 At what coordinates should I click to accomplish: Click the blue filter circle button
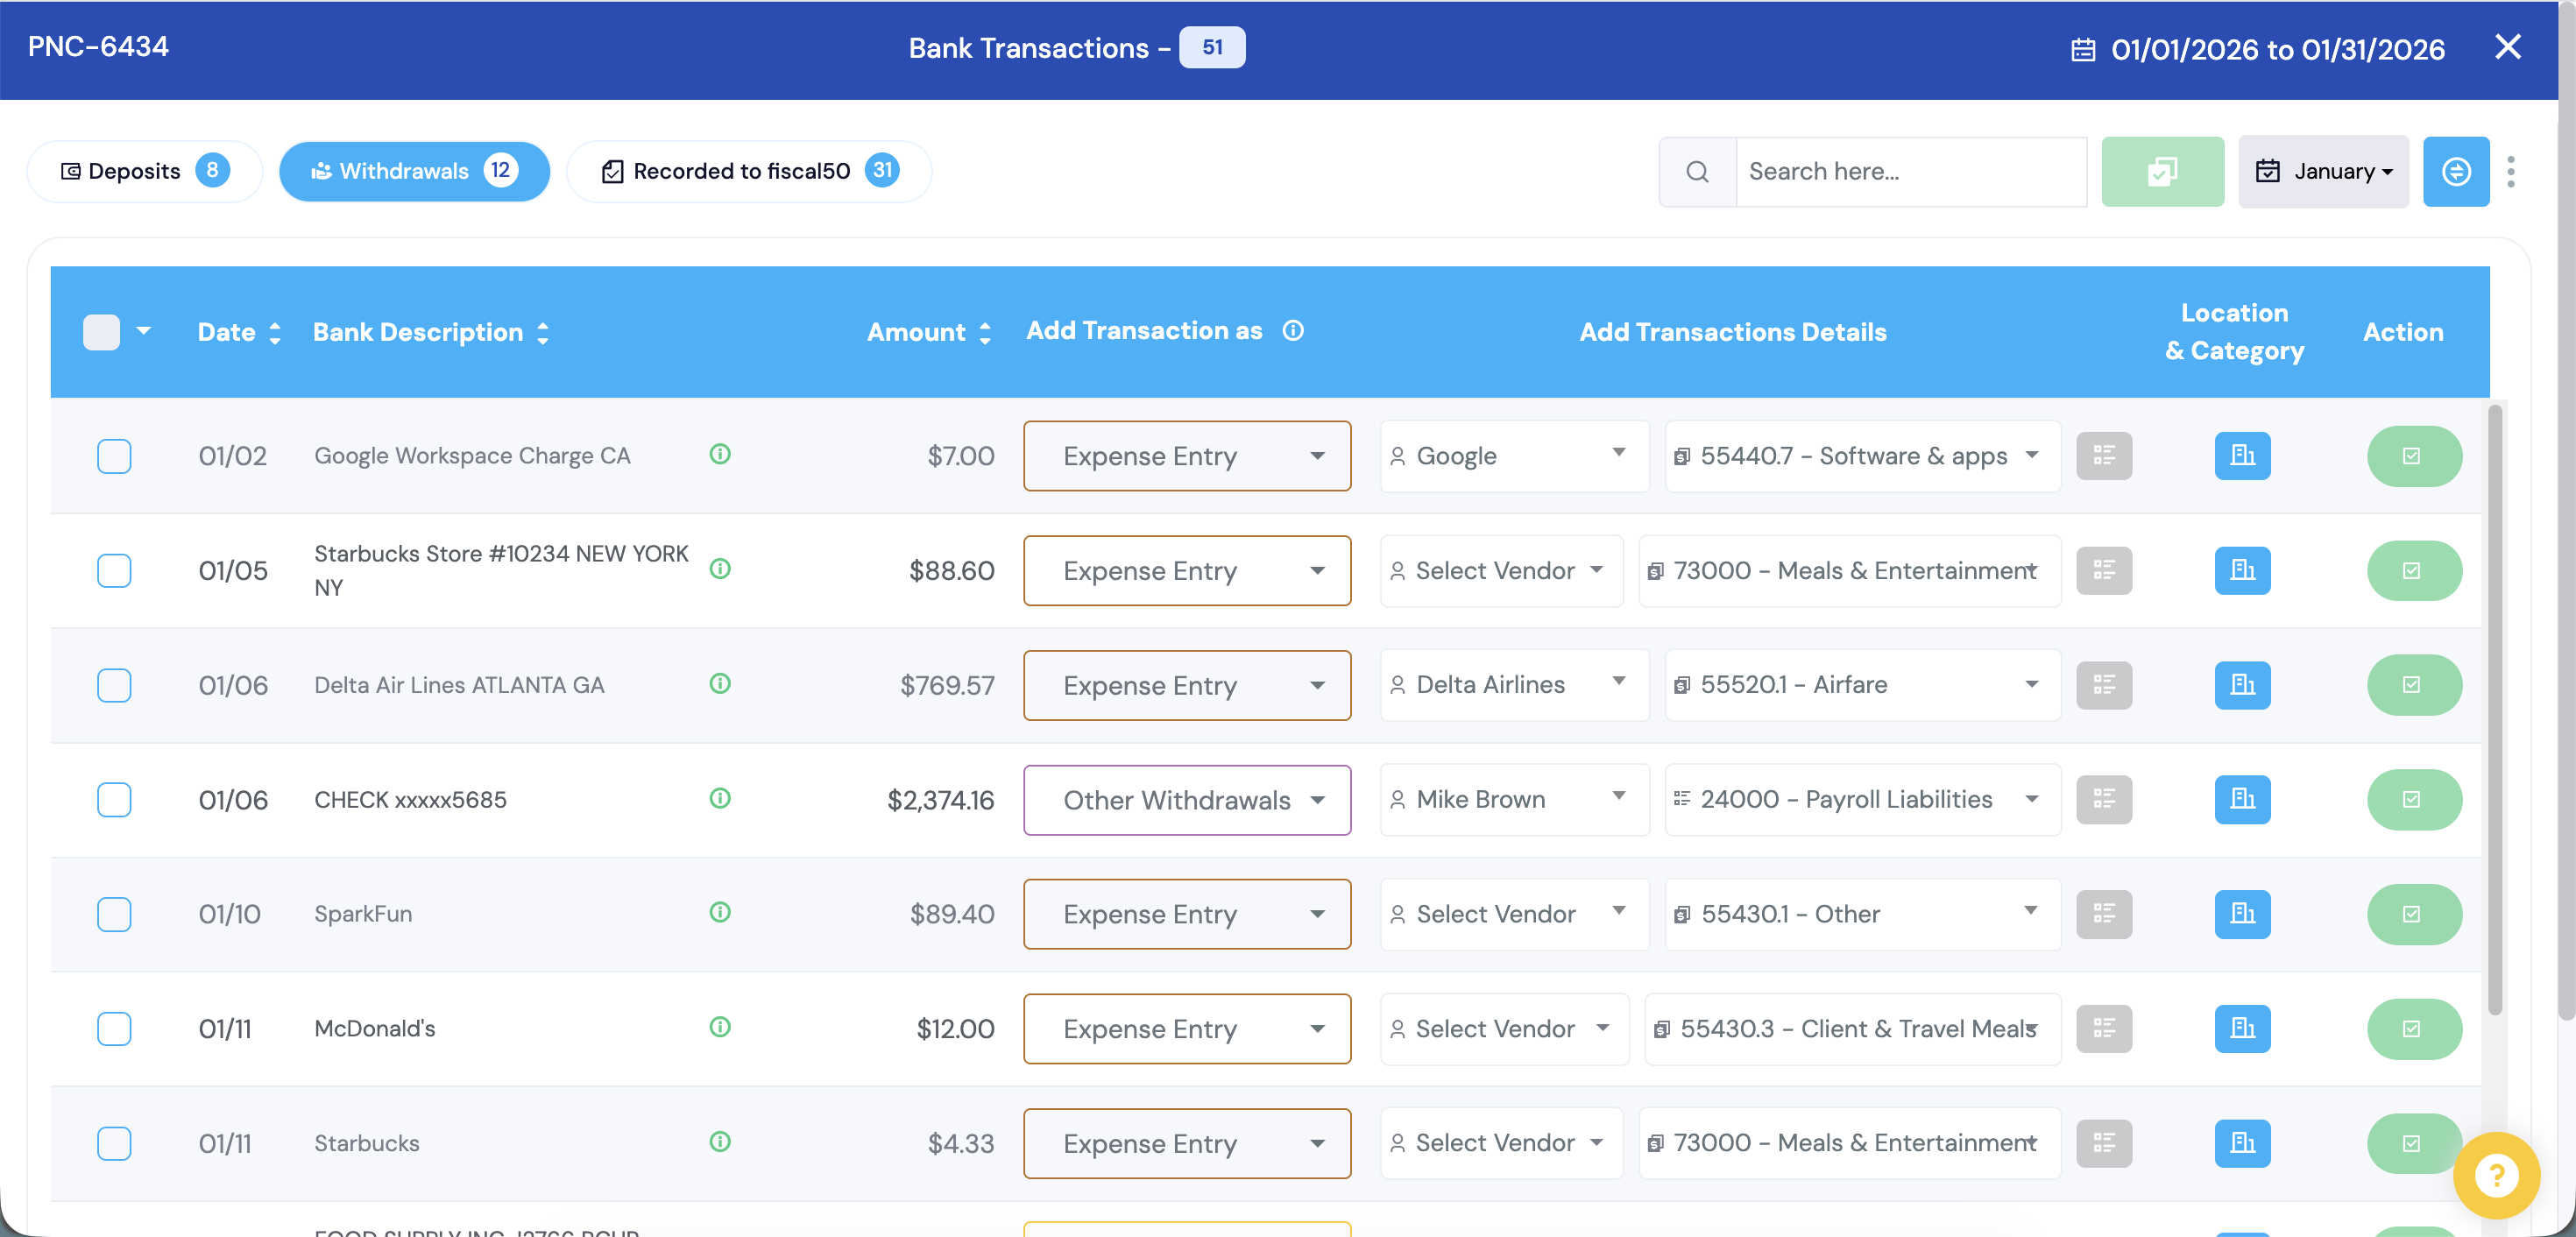click(x=2456, y=172)
